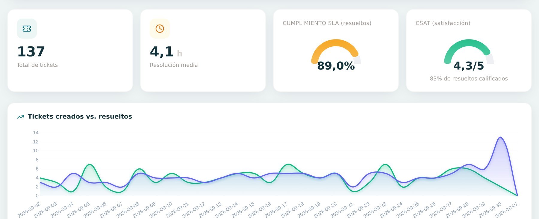Image resolution: width=539 pixels, height=219 pixels.
Task: Click the "Total de tickets" label
Action: [37, 65]
